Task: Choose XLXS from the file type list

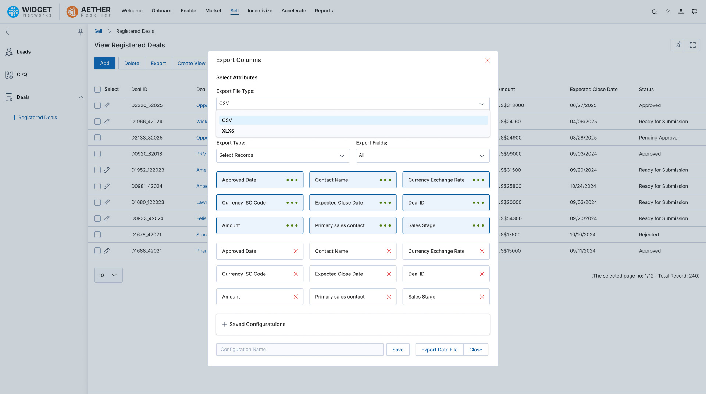Action: 228,131
